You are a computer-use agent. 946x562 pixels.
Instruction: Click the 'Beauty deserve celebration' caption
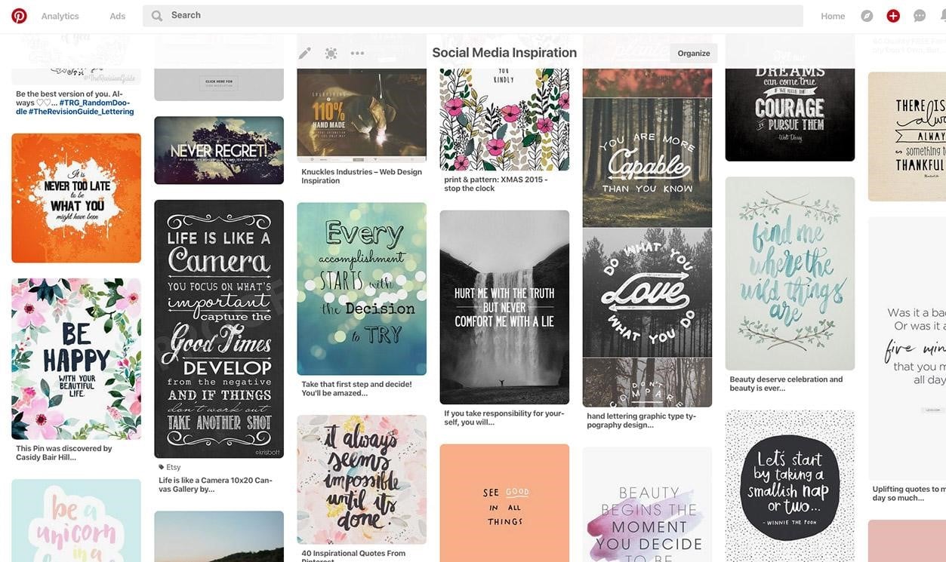point(786,384)
